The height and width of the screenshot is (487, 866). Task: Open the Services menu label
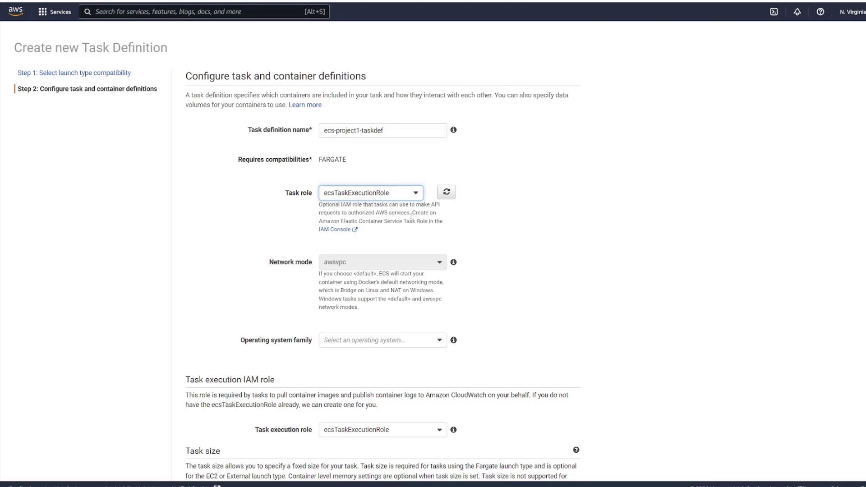pyautogui.click(x=60, y=12)
